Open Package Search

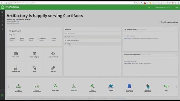tap(12, 39)
